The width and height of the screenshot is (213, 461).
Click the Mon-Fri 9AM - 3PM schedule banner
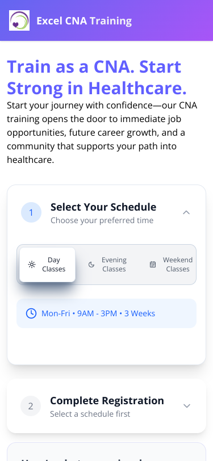(107, 313)
